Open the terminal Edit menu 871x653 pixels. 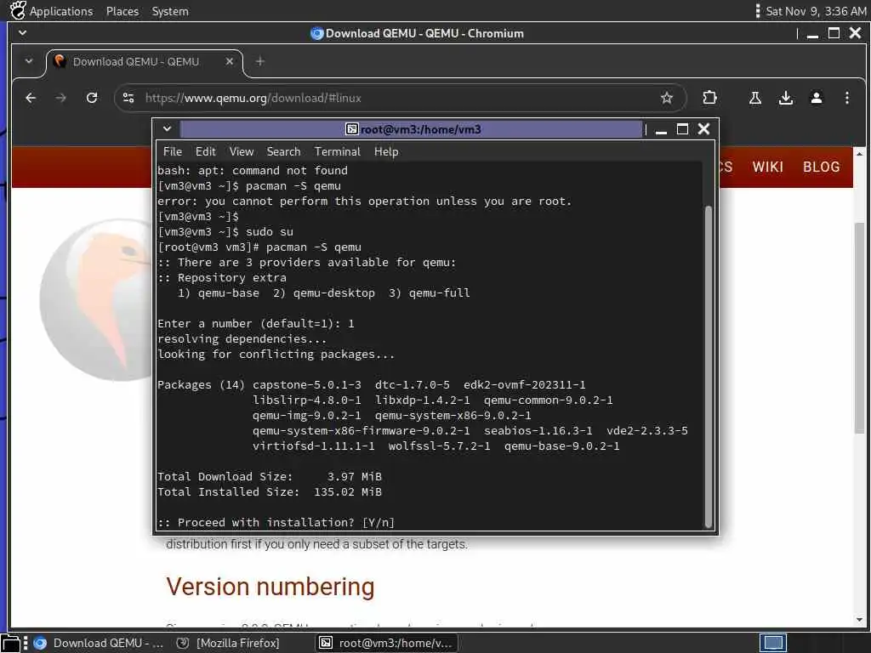pos(205,151)
